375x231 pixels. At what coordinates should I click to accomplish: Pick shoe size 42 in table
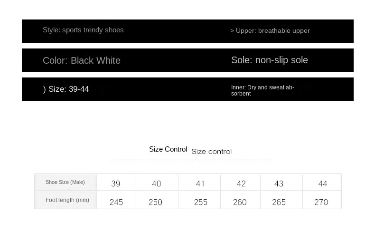[x=241, y=183]
